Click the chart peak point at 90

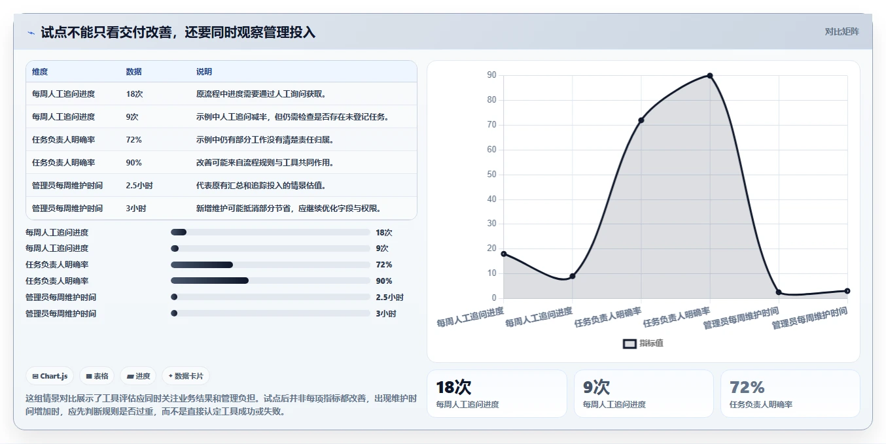point(710,76)
